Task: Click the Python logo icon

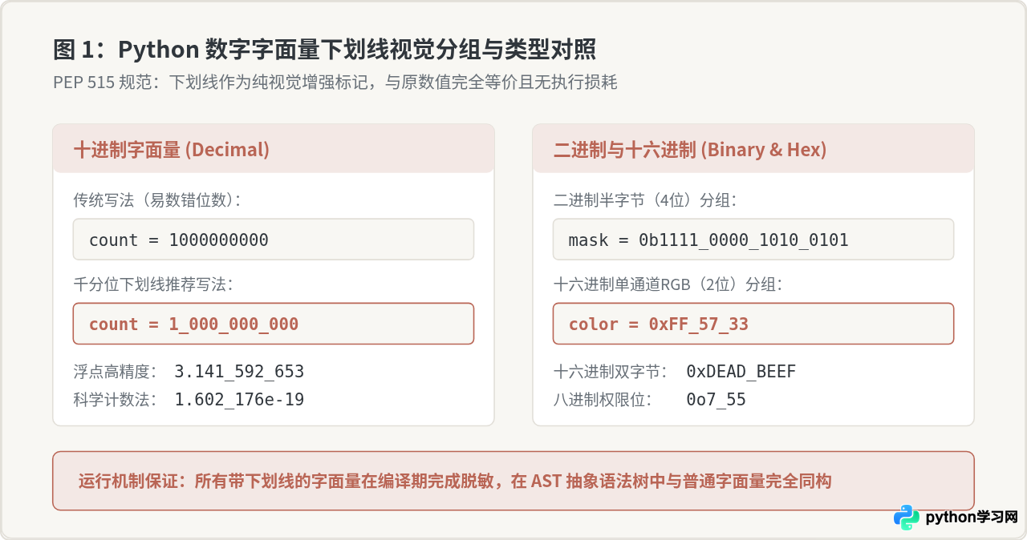Action: pyautogui.click(x=906, y=518)
